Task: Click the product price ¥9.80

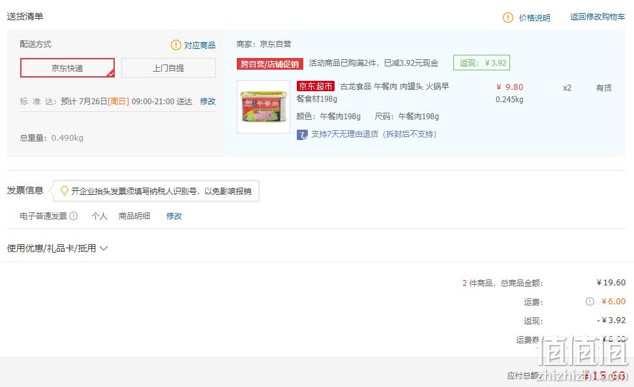Action: [510, 87]
